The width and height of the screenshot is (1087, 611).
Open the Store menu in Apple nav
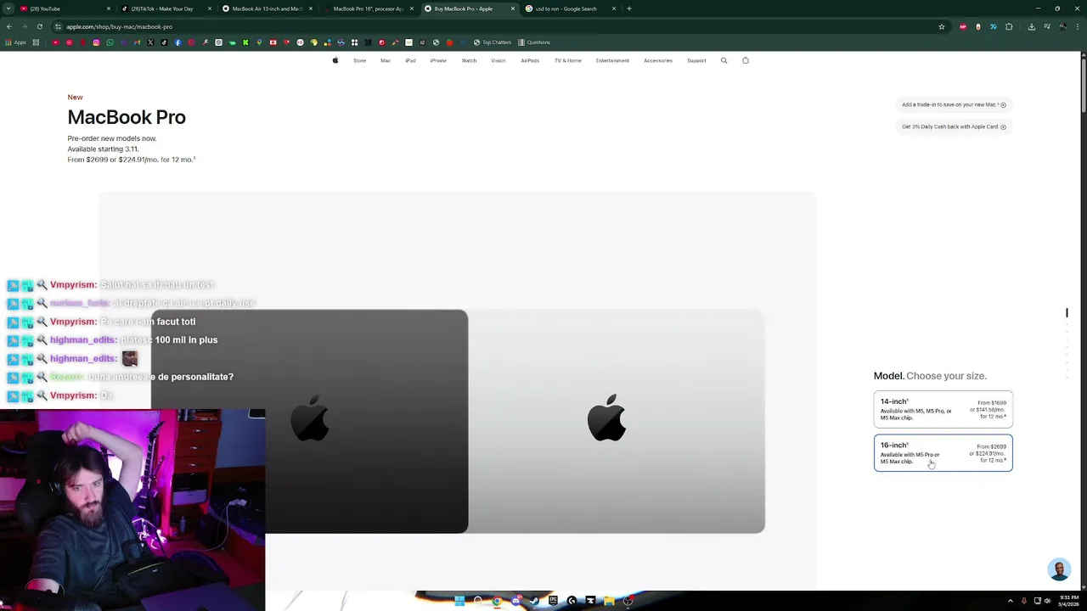pyautogui.click(x=359, y=60)
